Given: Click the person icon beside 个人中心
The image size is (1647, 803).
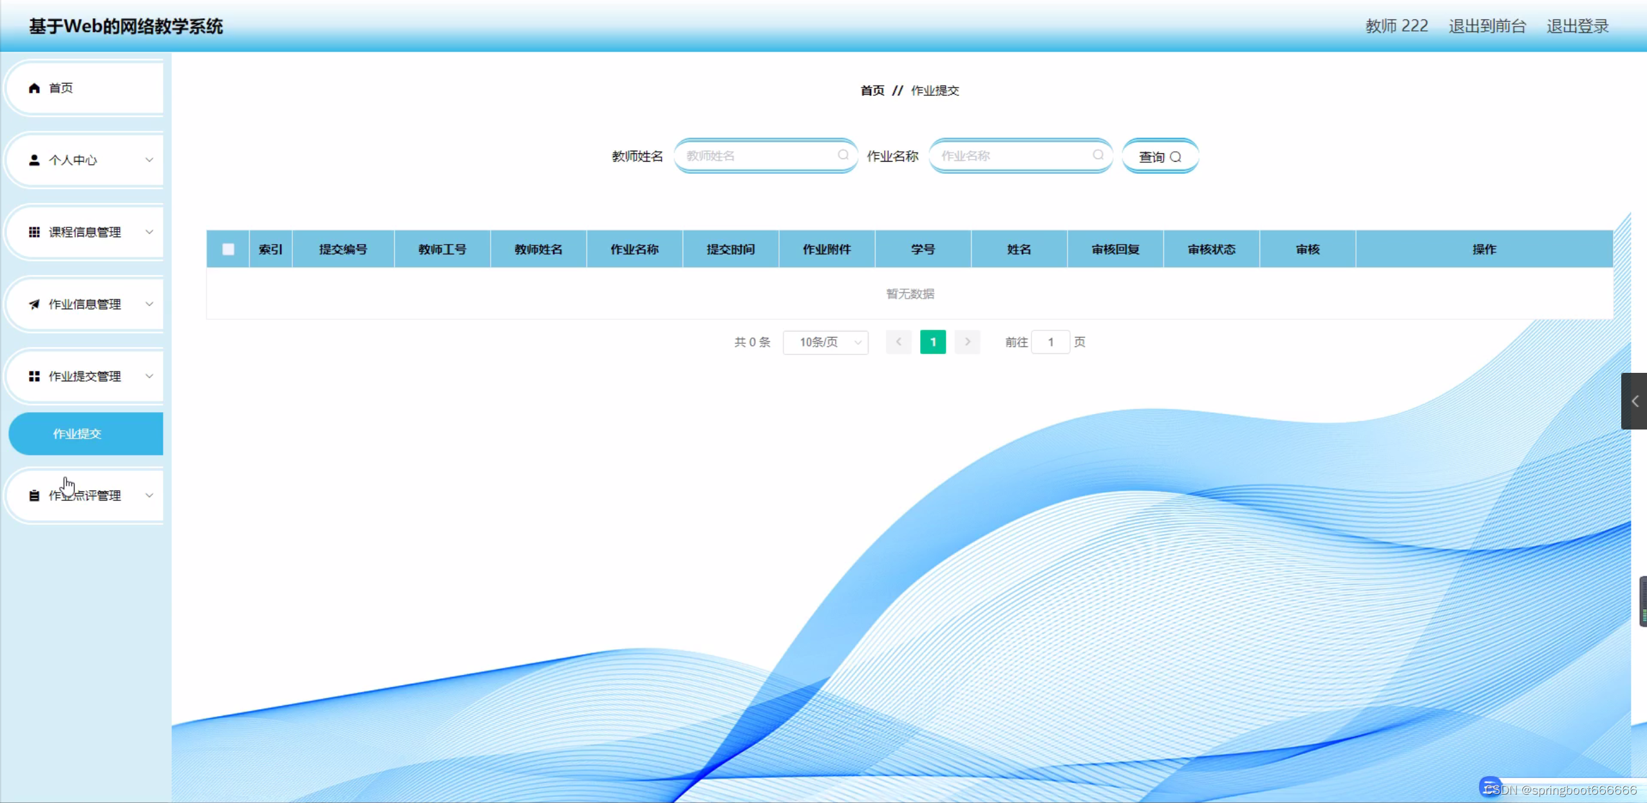Looking at the screenshot, I should [34, 160].
